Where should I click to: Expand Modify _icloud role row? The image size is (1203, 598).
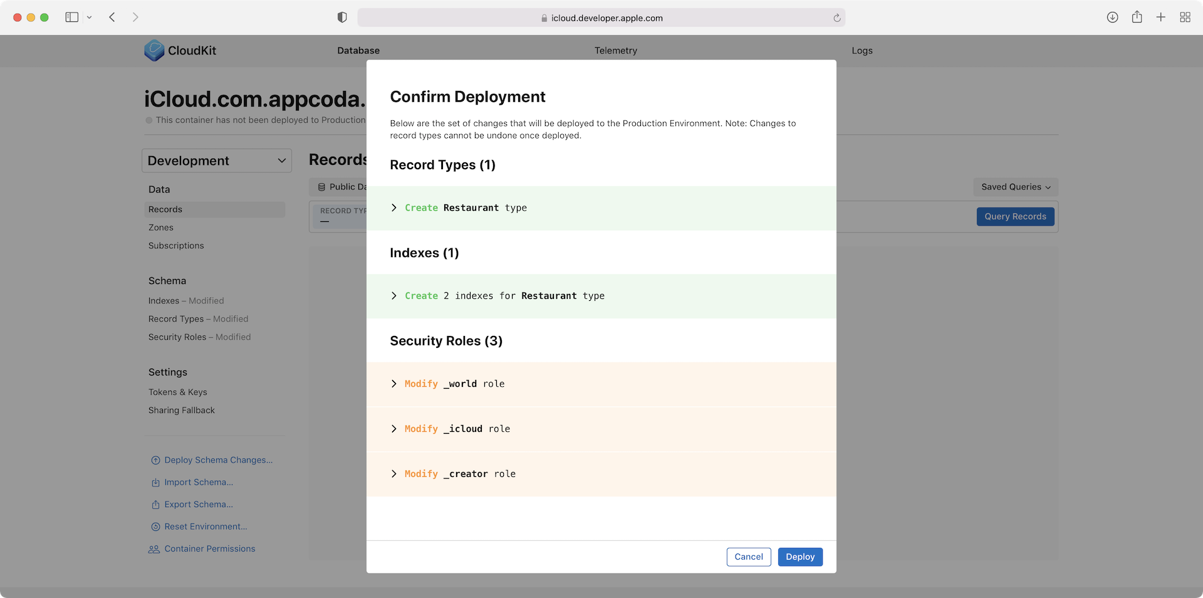(394, 429)
